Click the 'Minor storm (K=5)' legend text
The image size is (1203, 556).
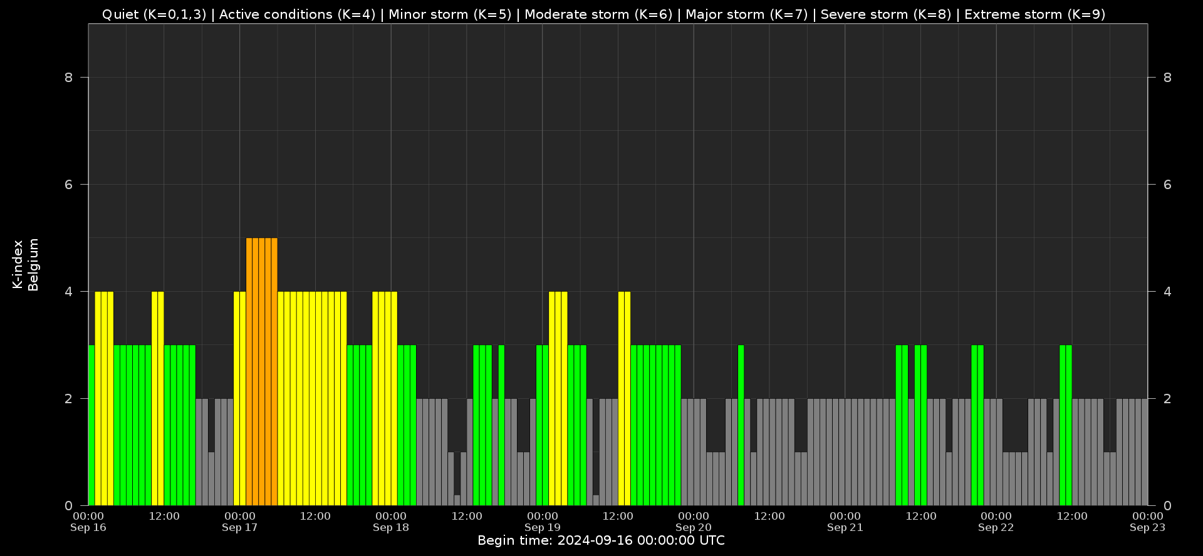pyautogui.click(x=450, y=14)
